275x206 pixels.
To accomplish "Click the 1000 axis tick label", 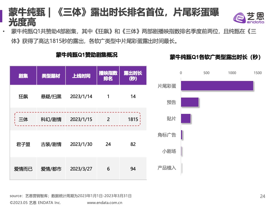I will (x=232, y=73).
